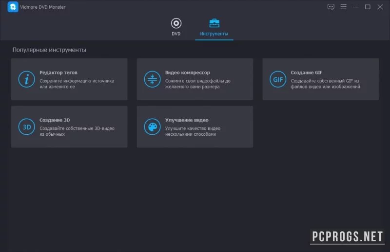
Task: Open the feedback chat bubble icon
Action: 331,7
